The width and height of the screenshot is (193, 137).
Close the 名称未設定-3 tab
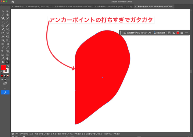pyautogui.click(x=95, y=6)
